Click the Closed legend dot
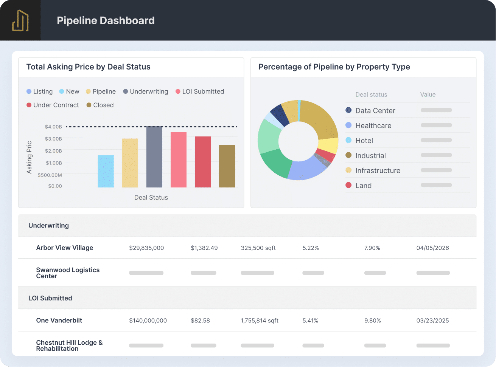Image resolution: width=496 pixels, height=367 pixels. pyautogui.click(x=89, y=105)
